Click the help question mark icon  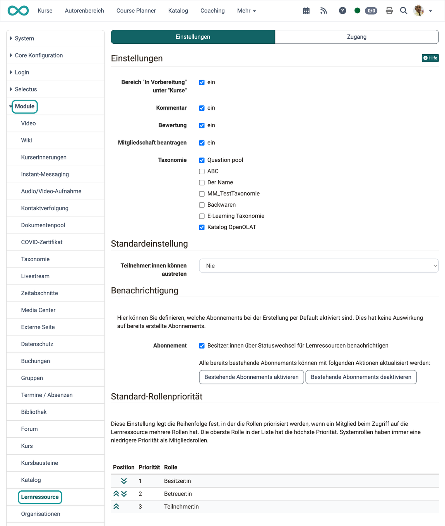[342, 11]
